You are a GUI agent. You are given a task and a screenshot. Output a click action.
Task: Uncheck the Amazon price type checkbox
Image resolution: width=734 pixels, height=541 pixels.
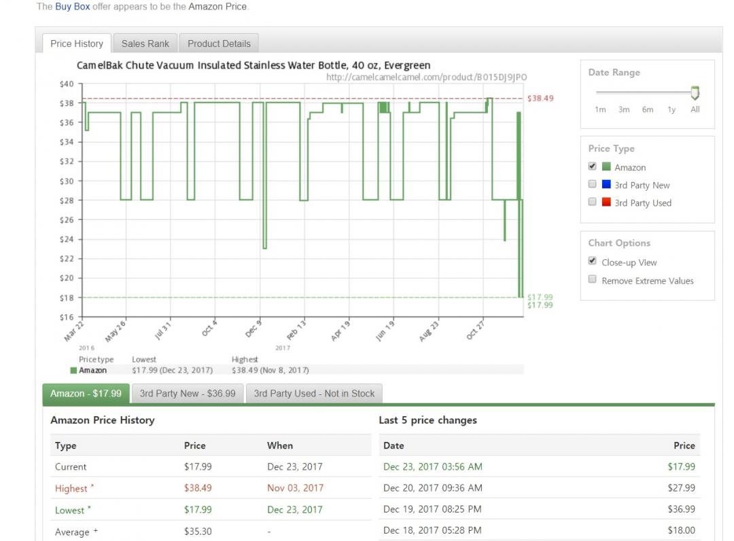pos(592,166)
